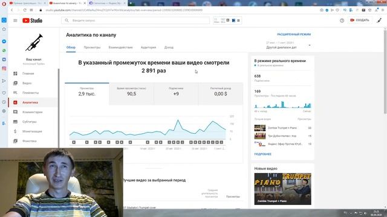Open the account avatar at top right
The width and height of the screenshot is (387, 217).
[x=379, y=20]
